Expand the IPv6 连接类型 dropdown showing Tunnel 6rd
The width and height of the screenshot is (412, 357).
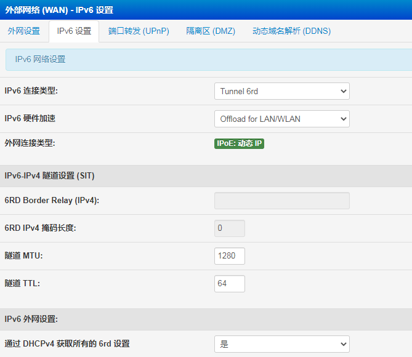281,91
